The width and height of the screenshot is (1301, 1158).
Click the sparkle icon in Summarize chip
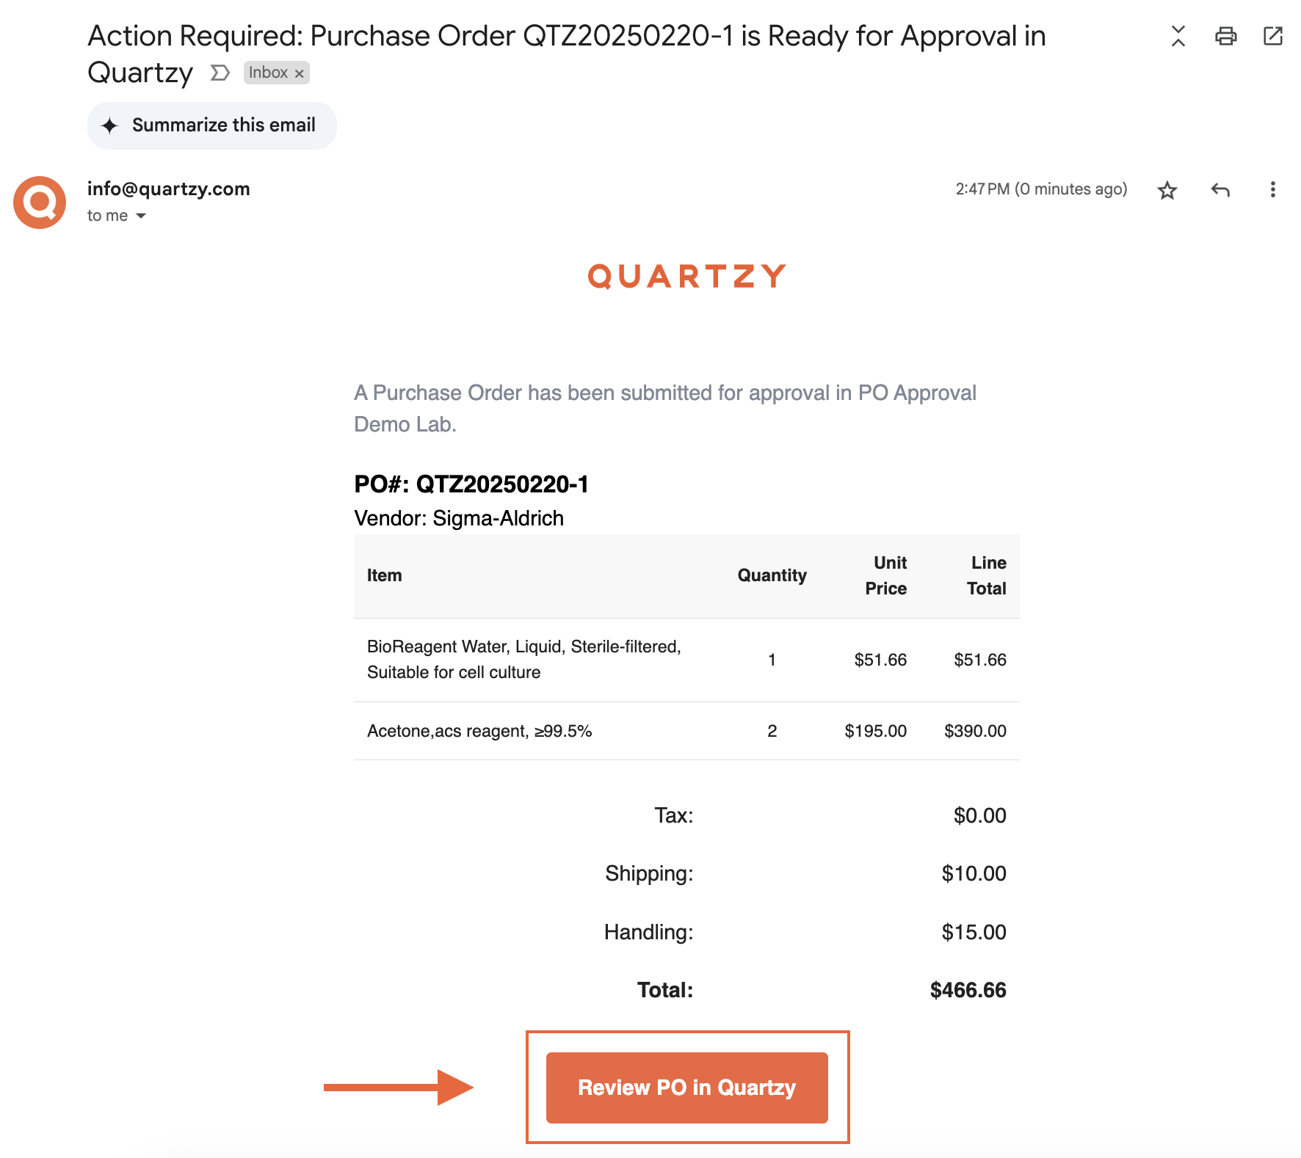109,125
